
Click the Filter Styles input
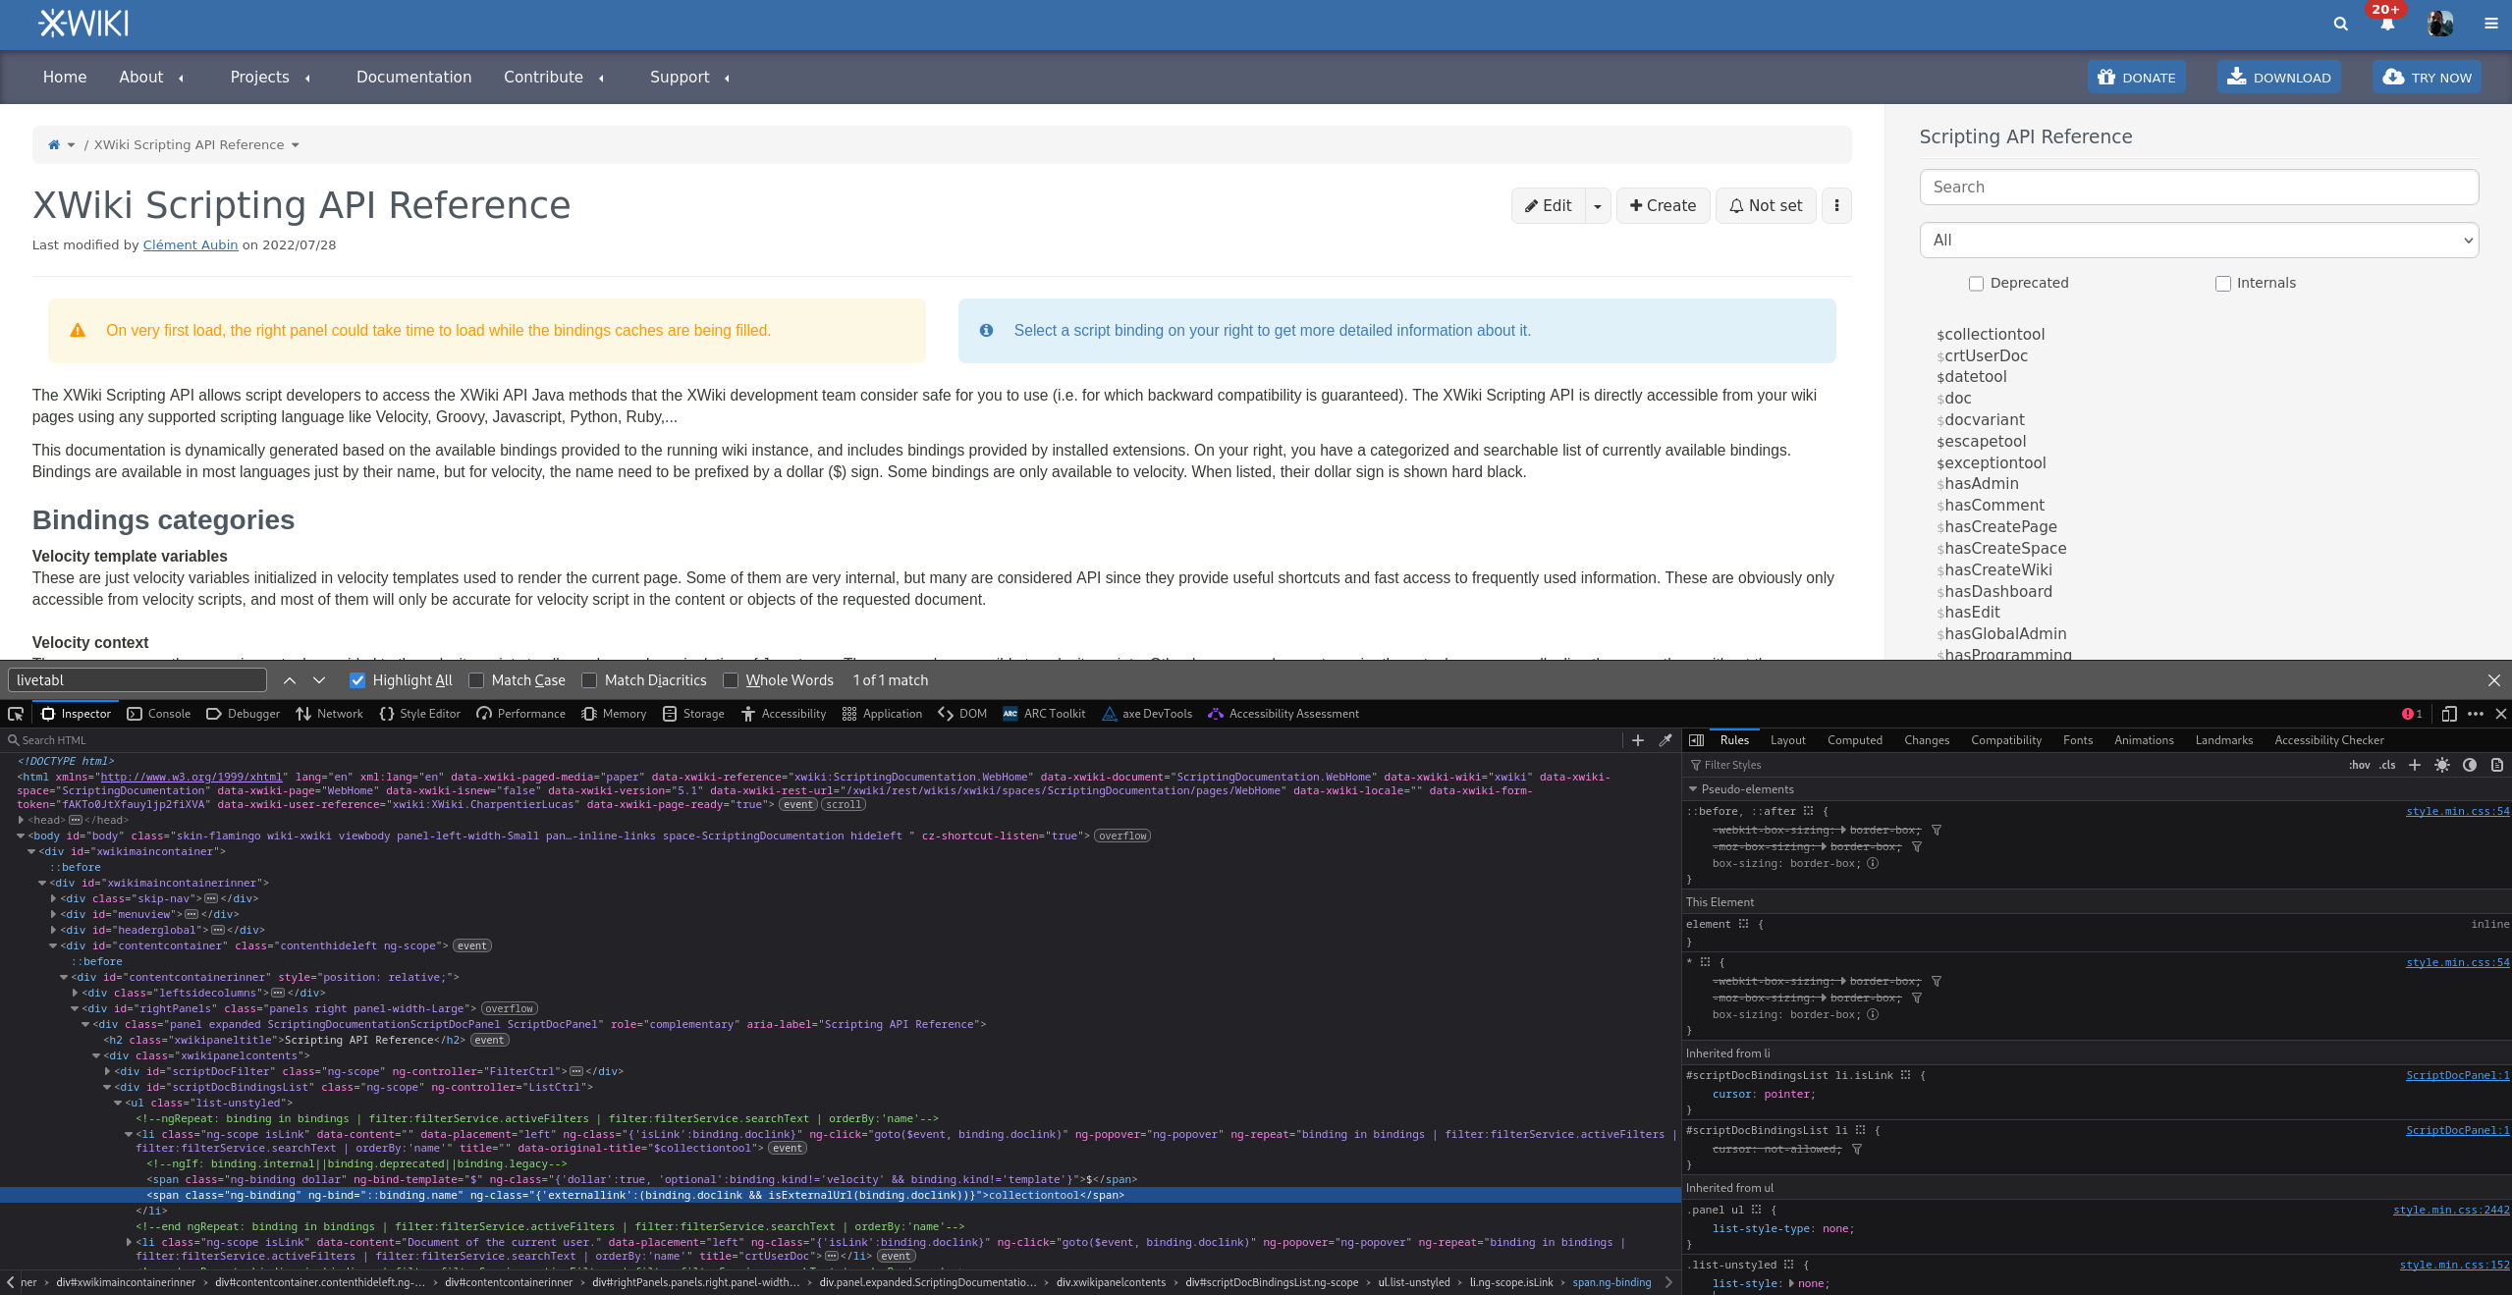pyautogui.click(x=2013, y=765)
